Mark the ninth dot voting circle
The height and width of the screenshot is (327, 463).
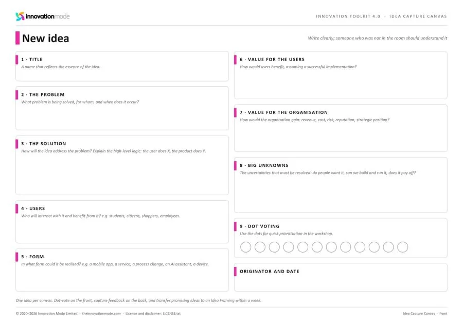(x=360, y=247)
